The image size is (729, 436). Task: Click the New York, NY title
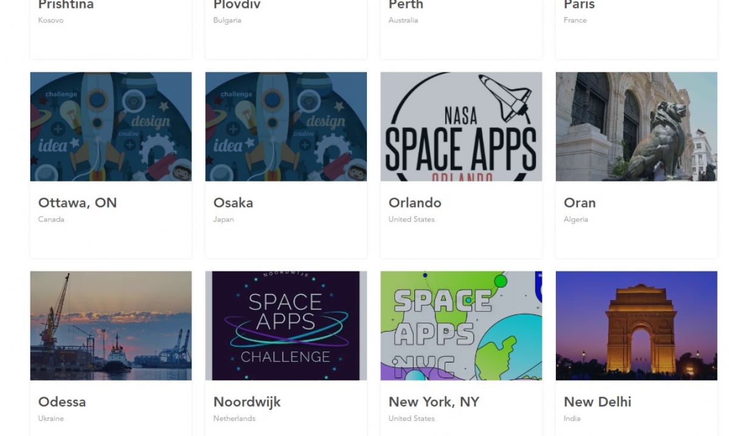(x=434, y=402)
